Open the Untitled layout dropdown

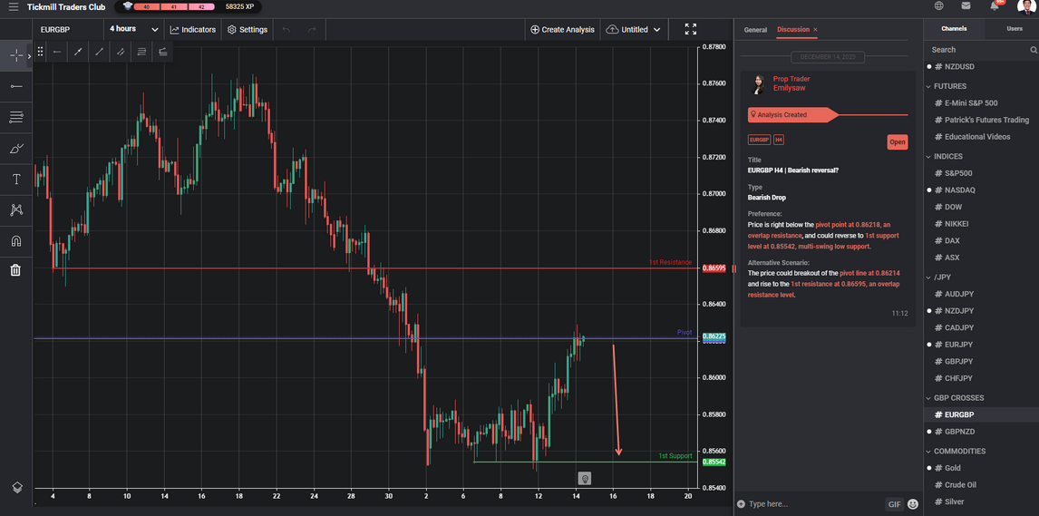(x=634, y=29)
